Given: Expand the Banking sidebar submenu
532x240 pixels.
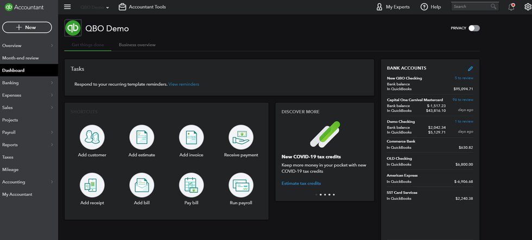Looking at the screenshot, I should pos(52,83).
